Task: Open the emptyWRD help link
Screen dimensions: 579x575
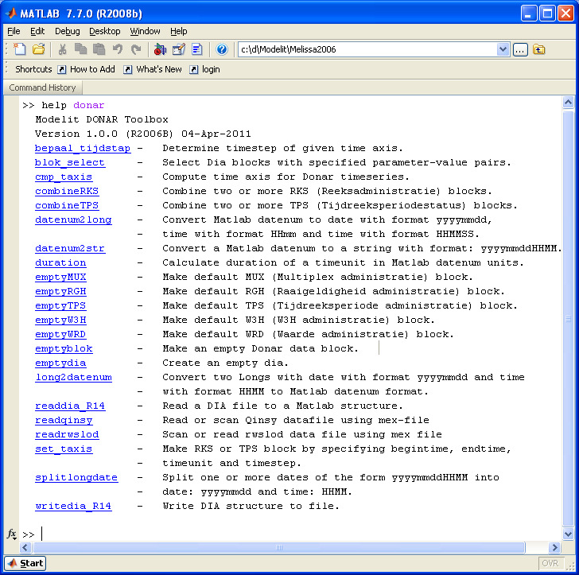Action: [x=60, y=334]
